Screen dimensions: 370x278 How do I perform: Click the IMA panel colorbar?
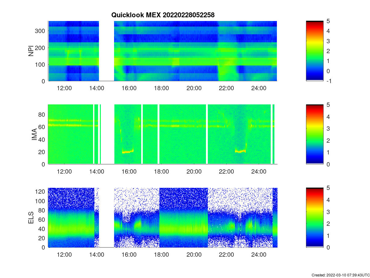click(x=314, y=134)
